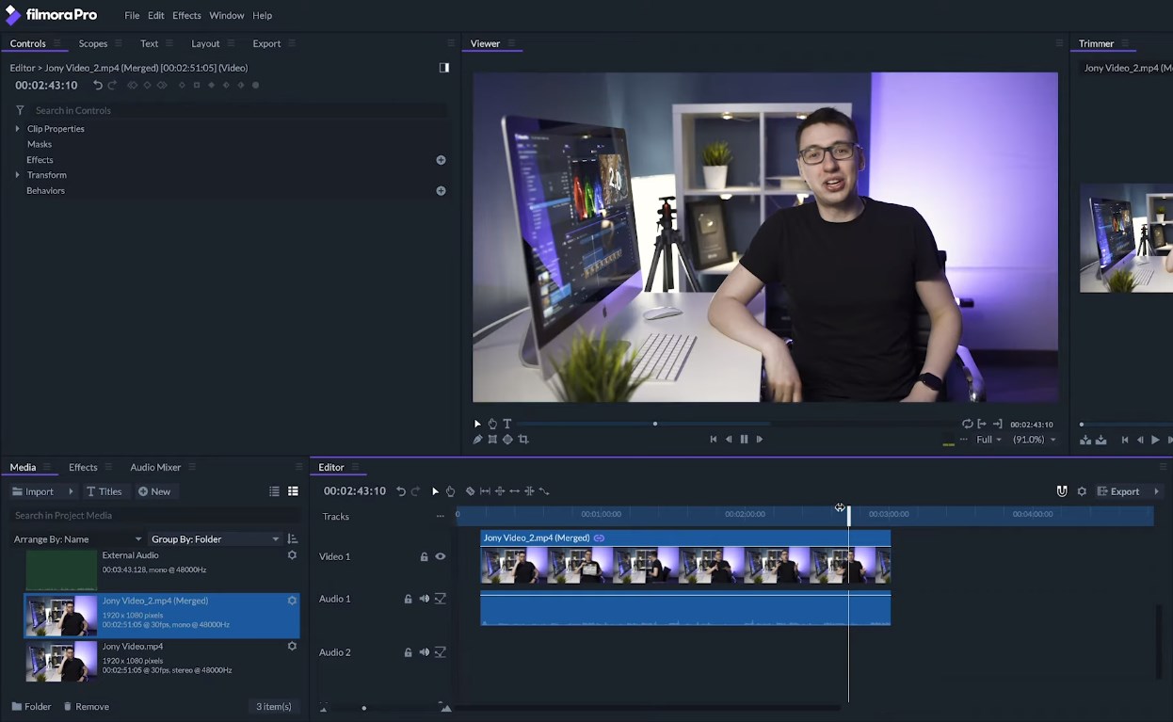Viewport: 1173px width, 722px height.
Task: Click the Titles button in Media panel
Action: coord(104,491)
